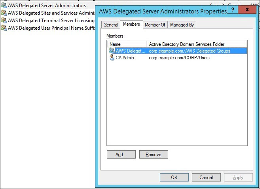Click corp.example.com/CORP/Users folder cell
Screen dimensions: 260x189
[x=179, y=58]
